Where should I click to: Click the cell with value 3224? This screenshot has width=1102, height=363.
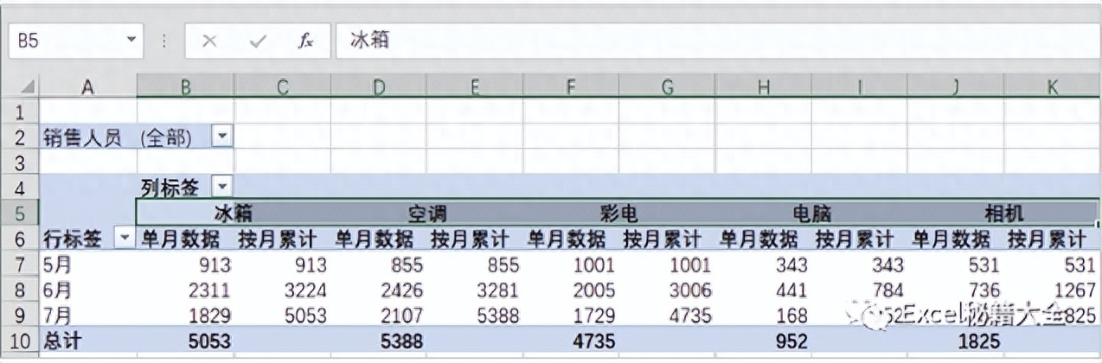tap(282, 290)
